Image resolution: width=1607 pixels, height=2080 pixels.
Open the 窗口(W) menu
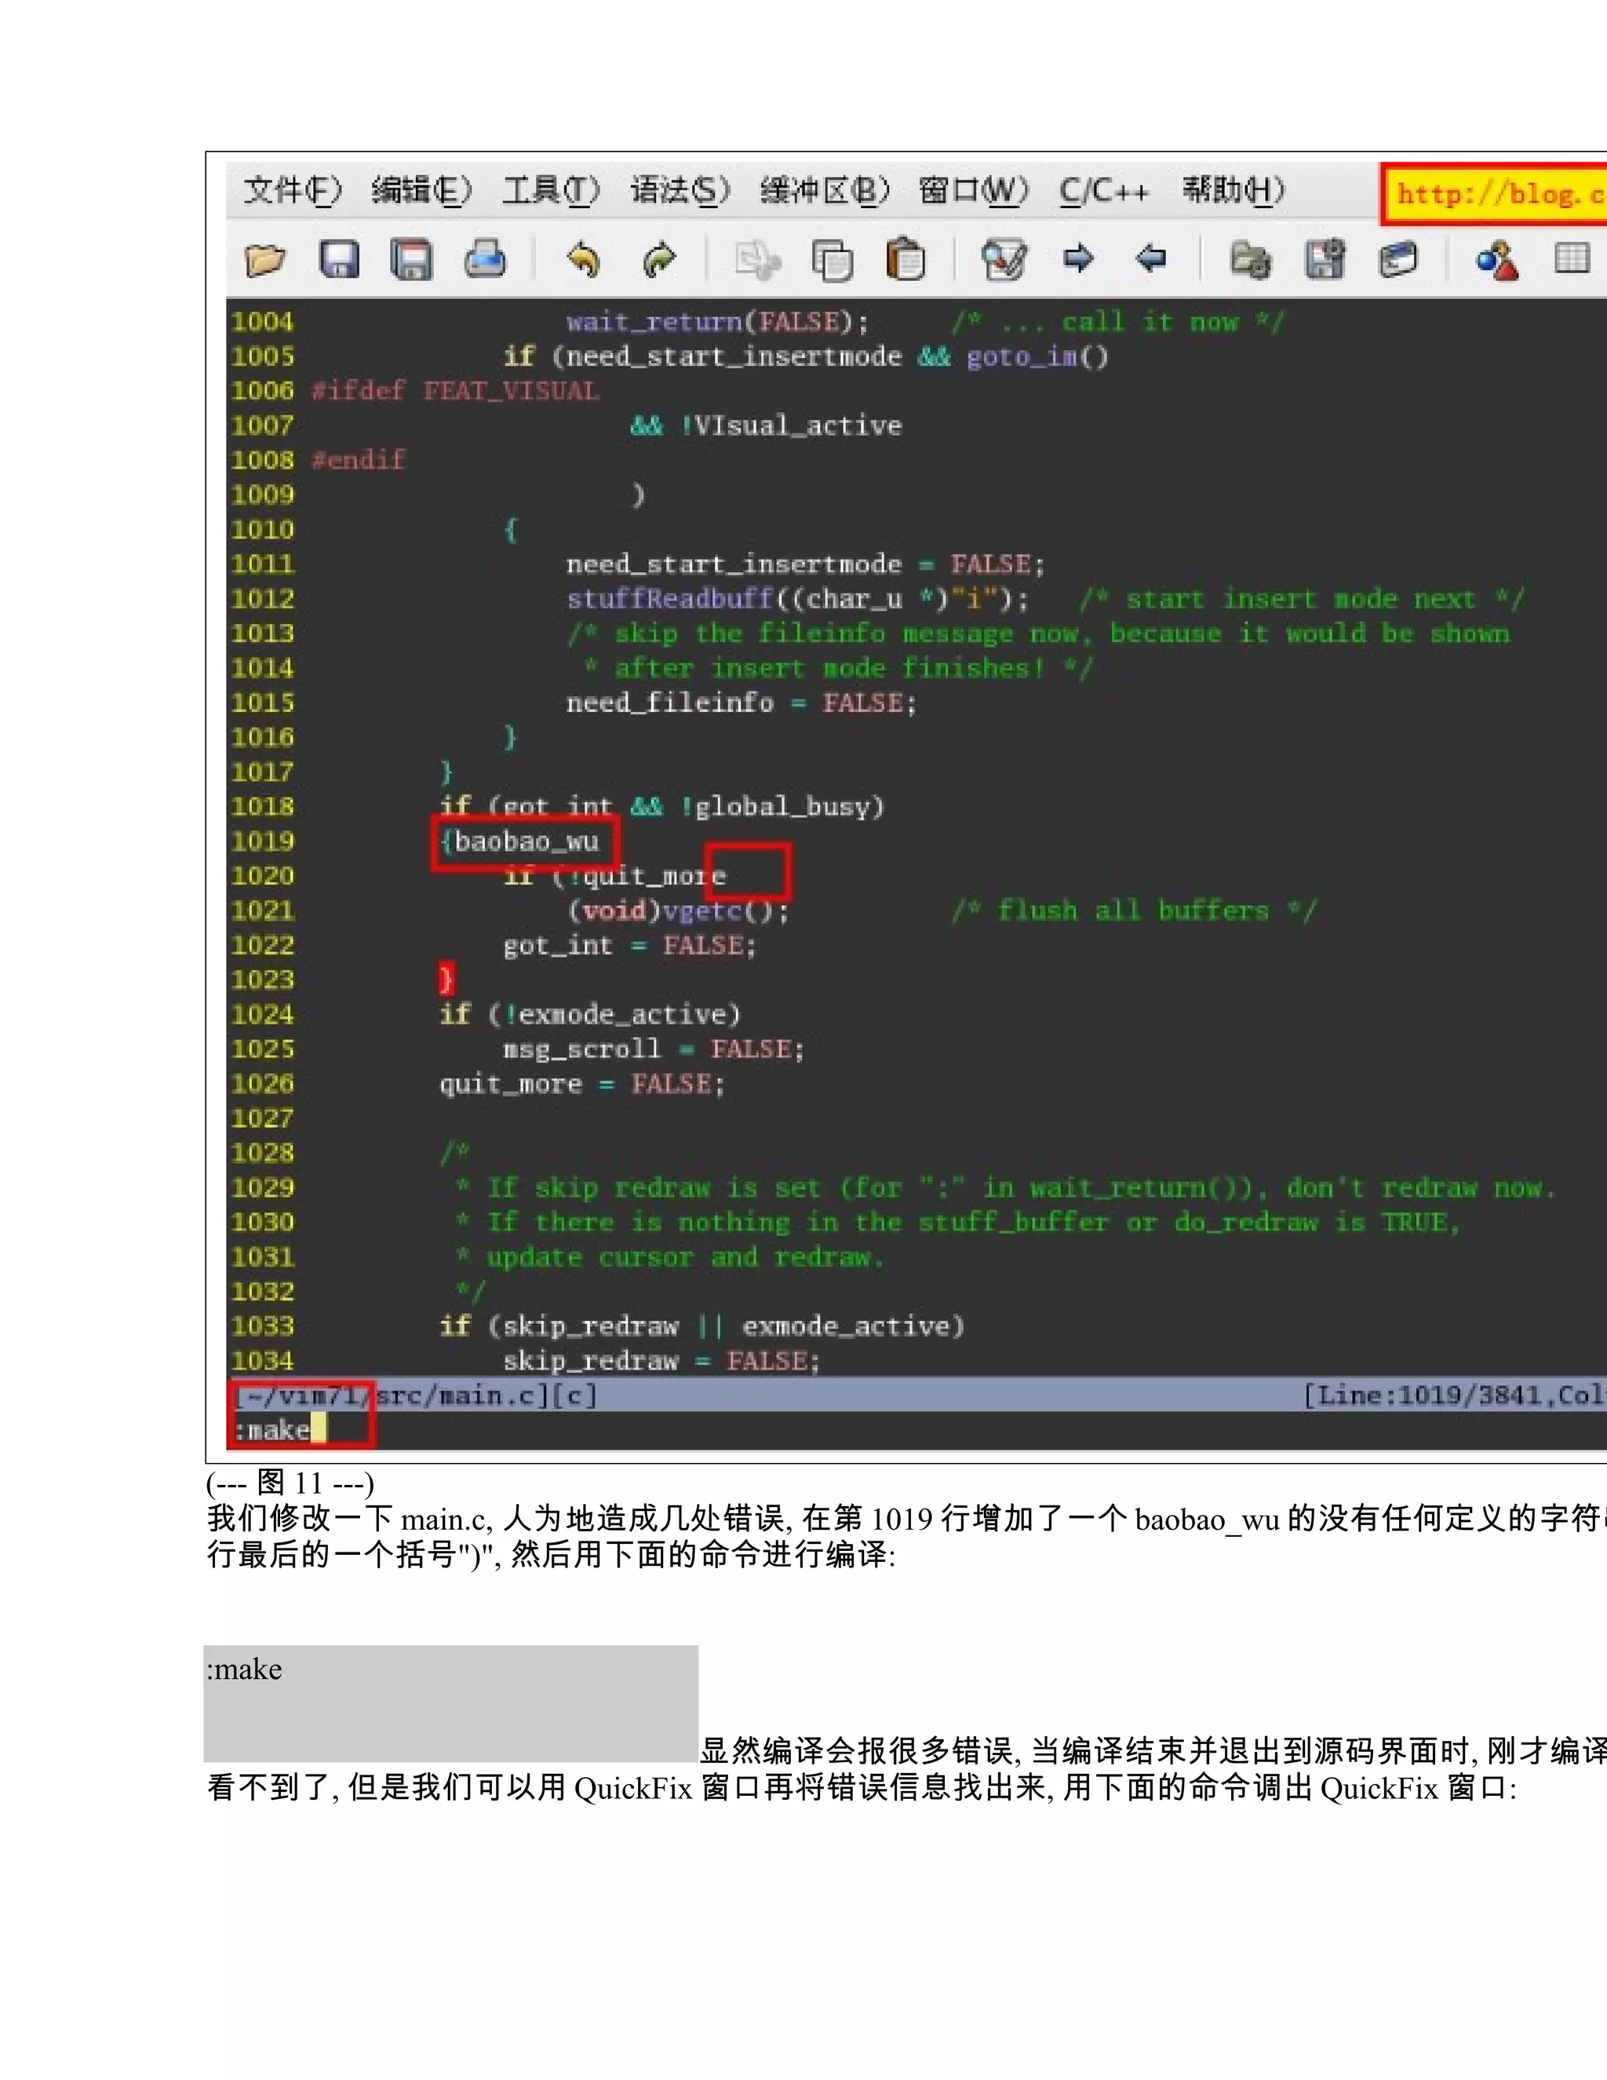974,191
